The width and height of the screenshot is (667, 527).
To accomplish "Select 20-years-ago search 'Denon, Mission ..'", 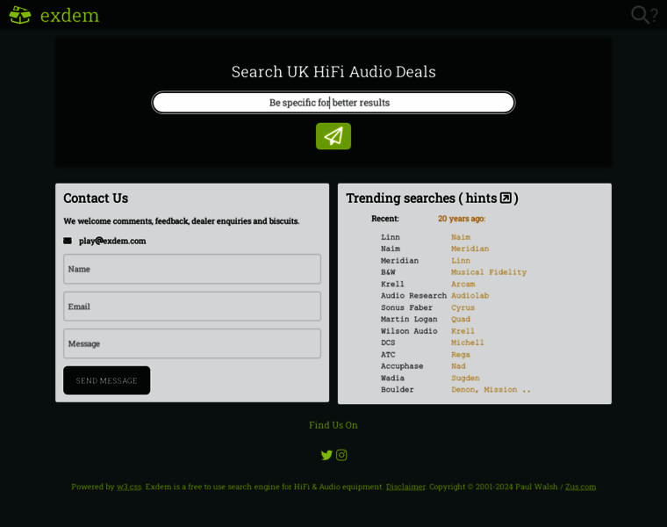I will (x=491, y=389).
